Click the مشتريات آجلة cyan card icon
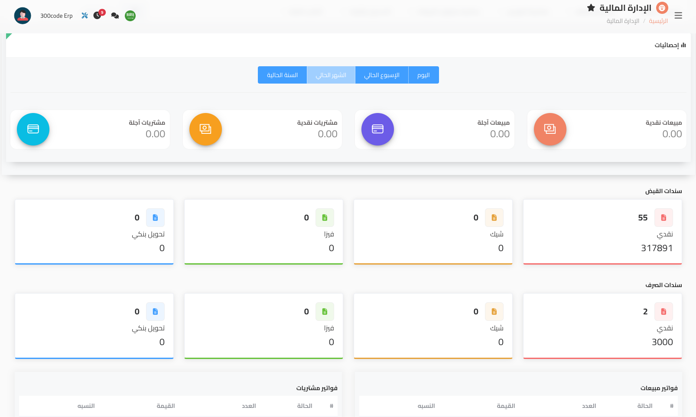This screenshot has width=696, height=417. [x=33, y=129]
